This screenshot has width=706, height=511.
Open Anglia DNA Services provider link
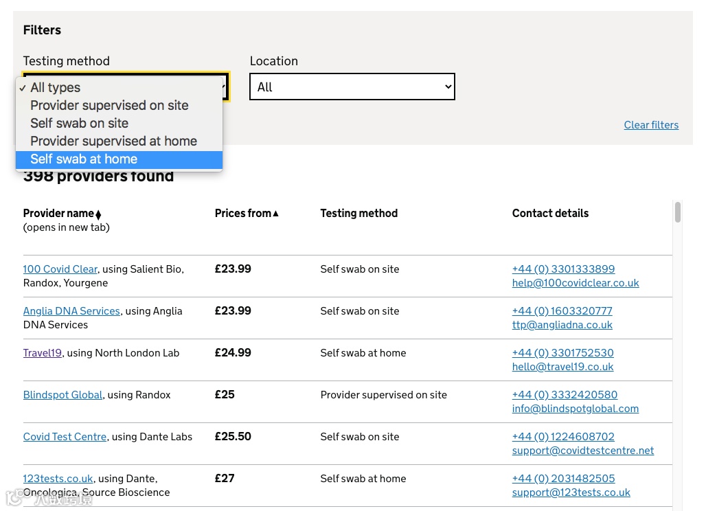[71, 311]
